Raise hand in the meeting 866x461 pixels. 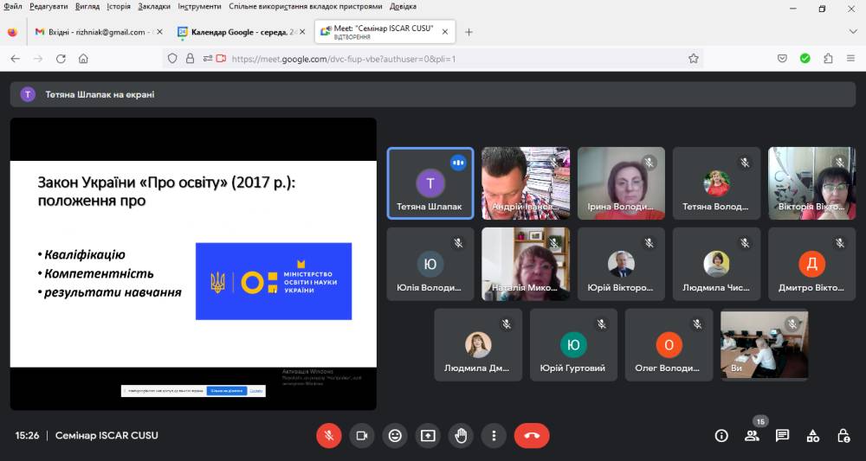point(461,436)
